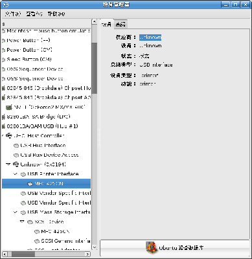Click the UHCI Host Controller USB icon
This screenshot has height=259, width=252.
(9, 136)
